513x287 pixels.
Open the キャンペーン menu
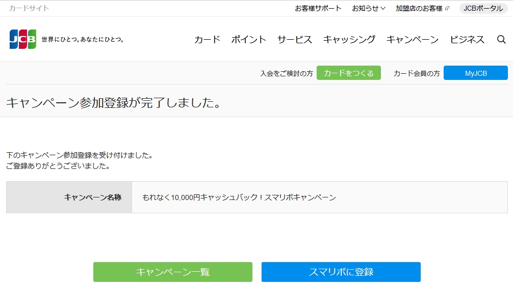pyautogui.click(x=413, y=40)
